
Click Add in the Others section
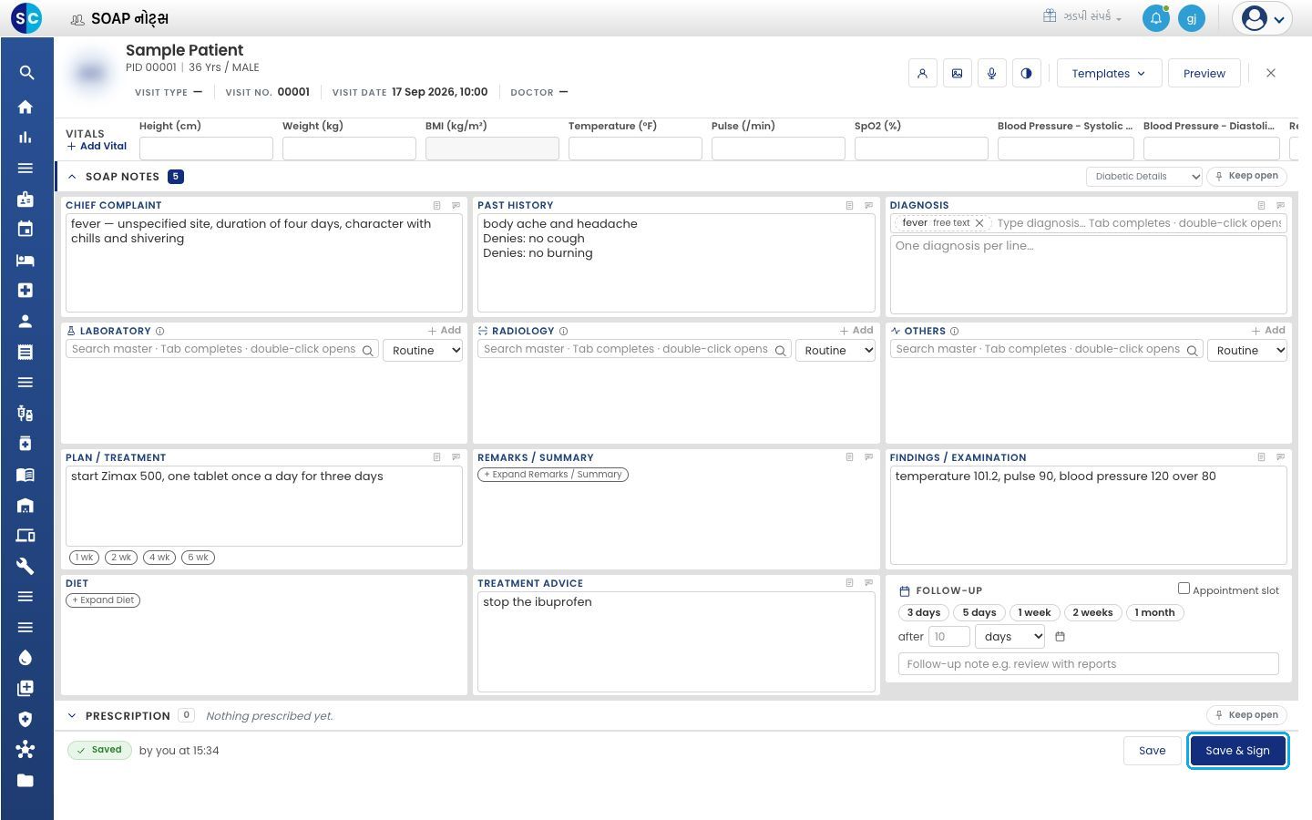click(x=1268, y=331)
